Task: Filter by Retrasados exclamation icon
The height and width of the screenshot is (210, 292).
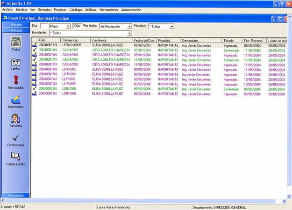Action: tap(16, 80)
